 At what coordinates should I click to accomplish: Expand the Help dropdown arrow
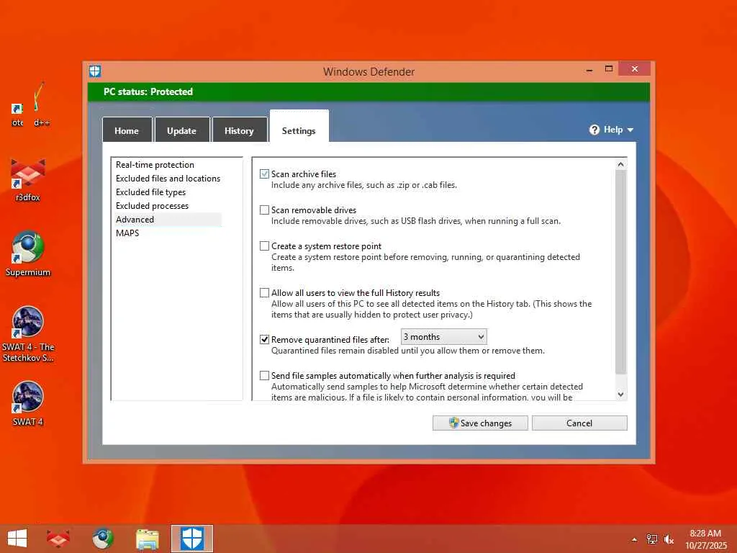point(630,130)
